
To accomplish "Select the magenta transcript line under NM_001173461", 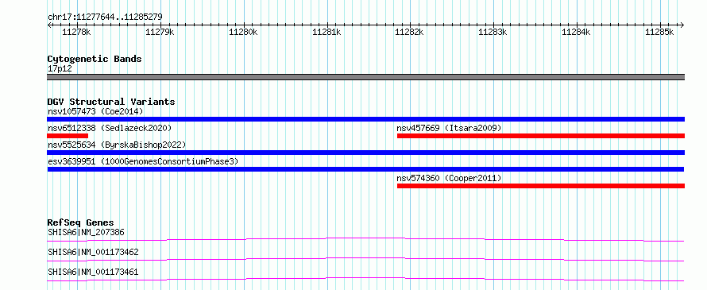I will click(x=365, y=279).
